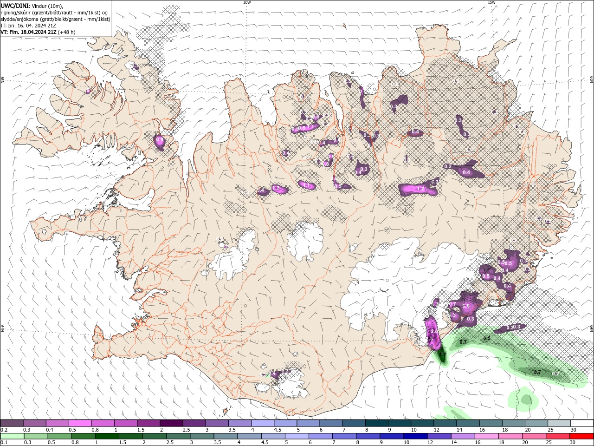Click the 'UWC/DINI: Vindur (10m),' title text
The width and height of the screenshot is (594, 446).
point(32,6)
